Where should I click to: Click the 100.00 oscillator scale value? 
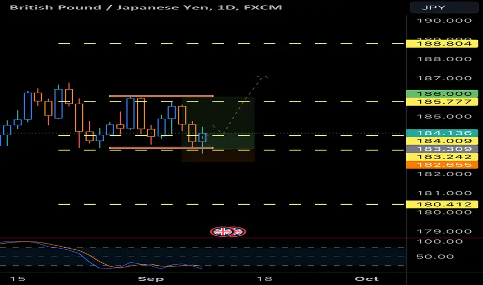tap(439, 241)
